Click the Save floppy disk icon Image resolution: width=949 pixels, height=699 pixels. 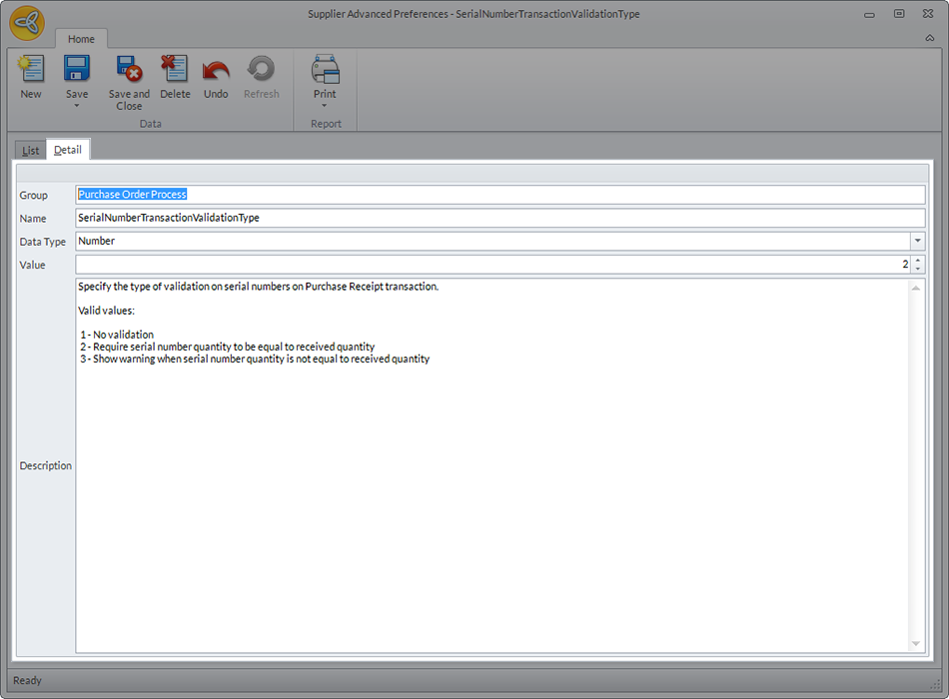point(77,70)
